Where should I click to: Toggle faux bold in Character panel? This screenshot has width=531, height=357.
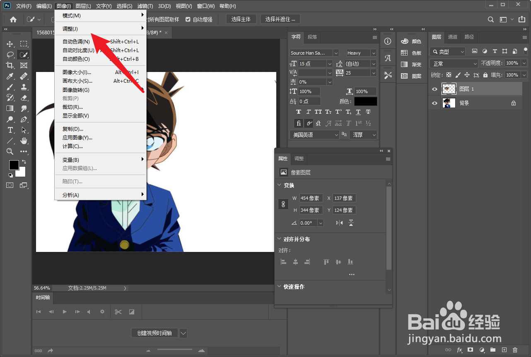coord(299,112)
